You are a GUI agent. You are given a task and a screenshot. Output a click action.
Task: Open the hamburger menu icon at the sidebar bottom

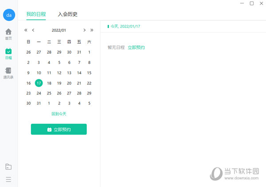8,179
